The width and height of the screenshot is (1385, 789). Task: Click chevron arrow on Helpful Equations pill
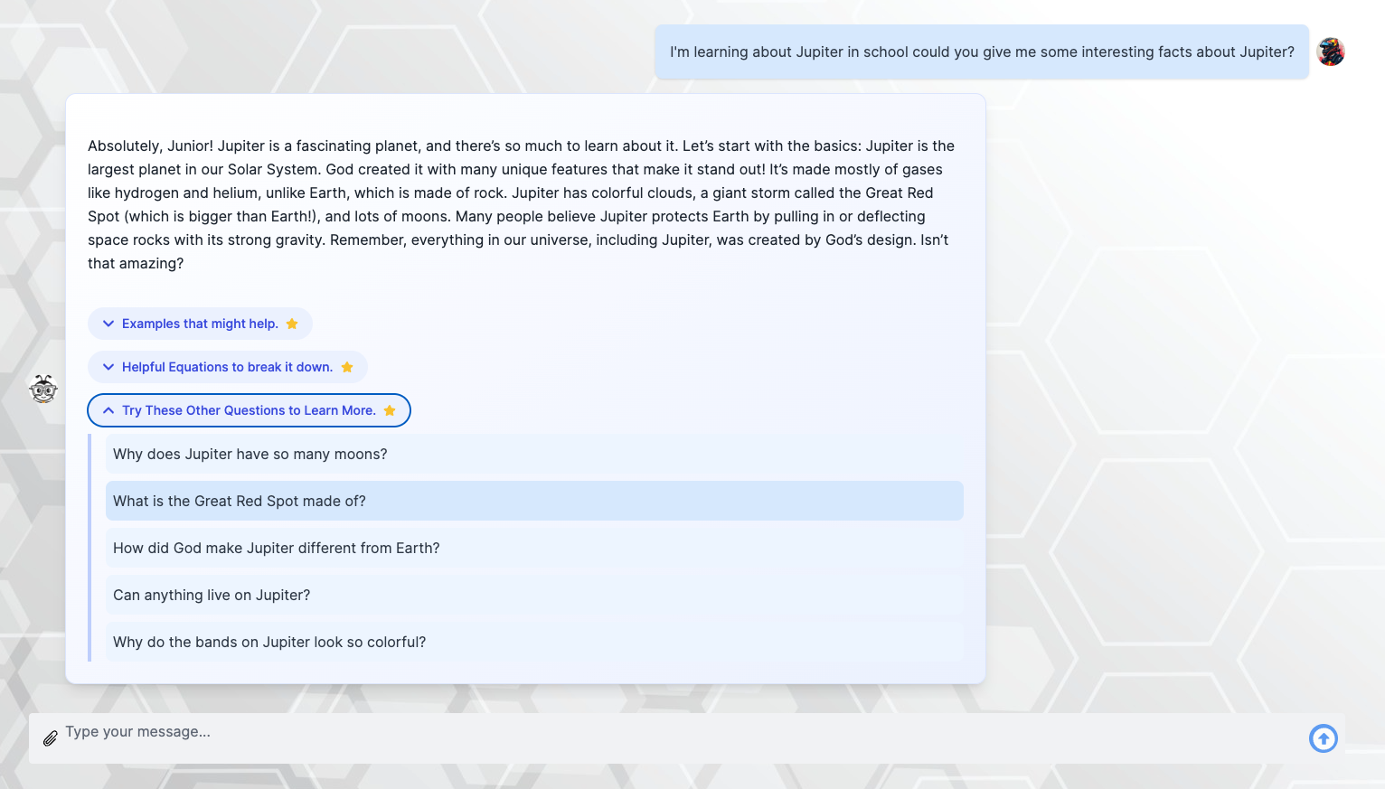[108, 367]
